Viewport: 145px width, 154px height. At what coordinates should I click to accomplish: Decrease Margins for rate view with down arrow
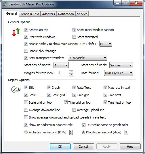[71, 74]
